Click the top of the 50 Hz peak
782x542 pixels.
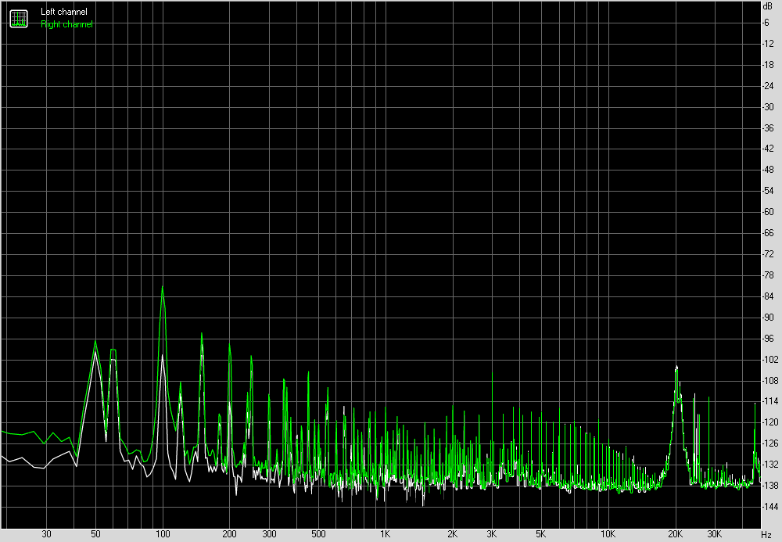point(95,341)
